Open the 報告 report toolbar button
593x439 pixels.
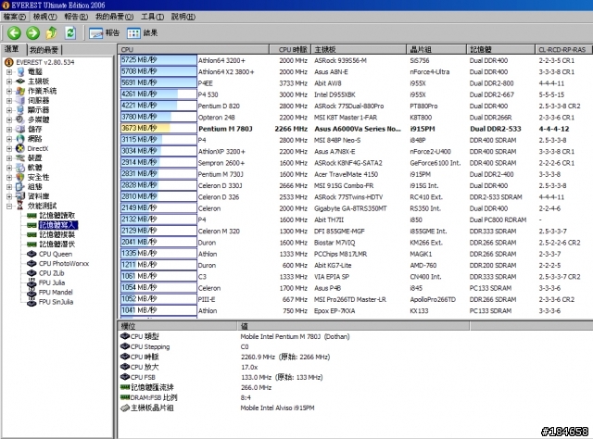click(x=104, y=33)
